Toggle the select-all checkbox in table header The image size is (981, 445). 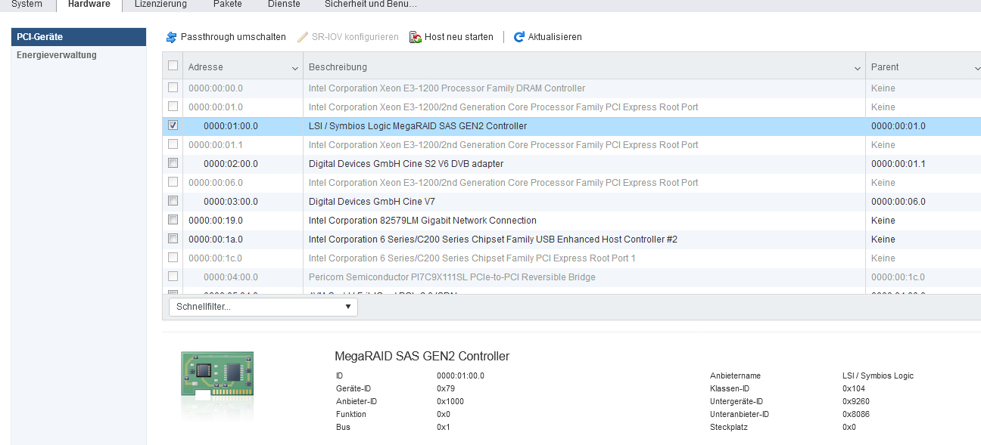[173, 66]
